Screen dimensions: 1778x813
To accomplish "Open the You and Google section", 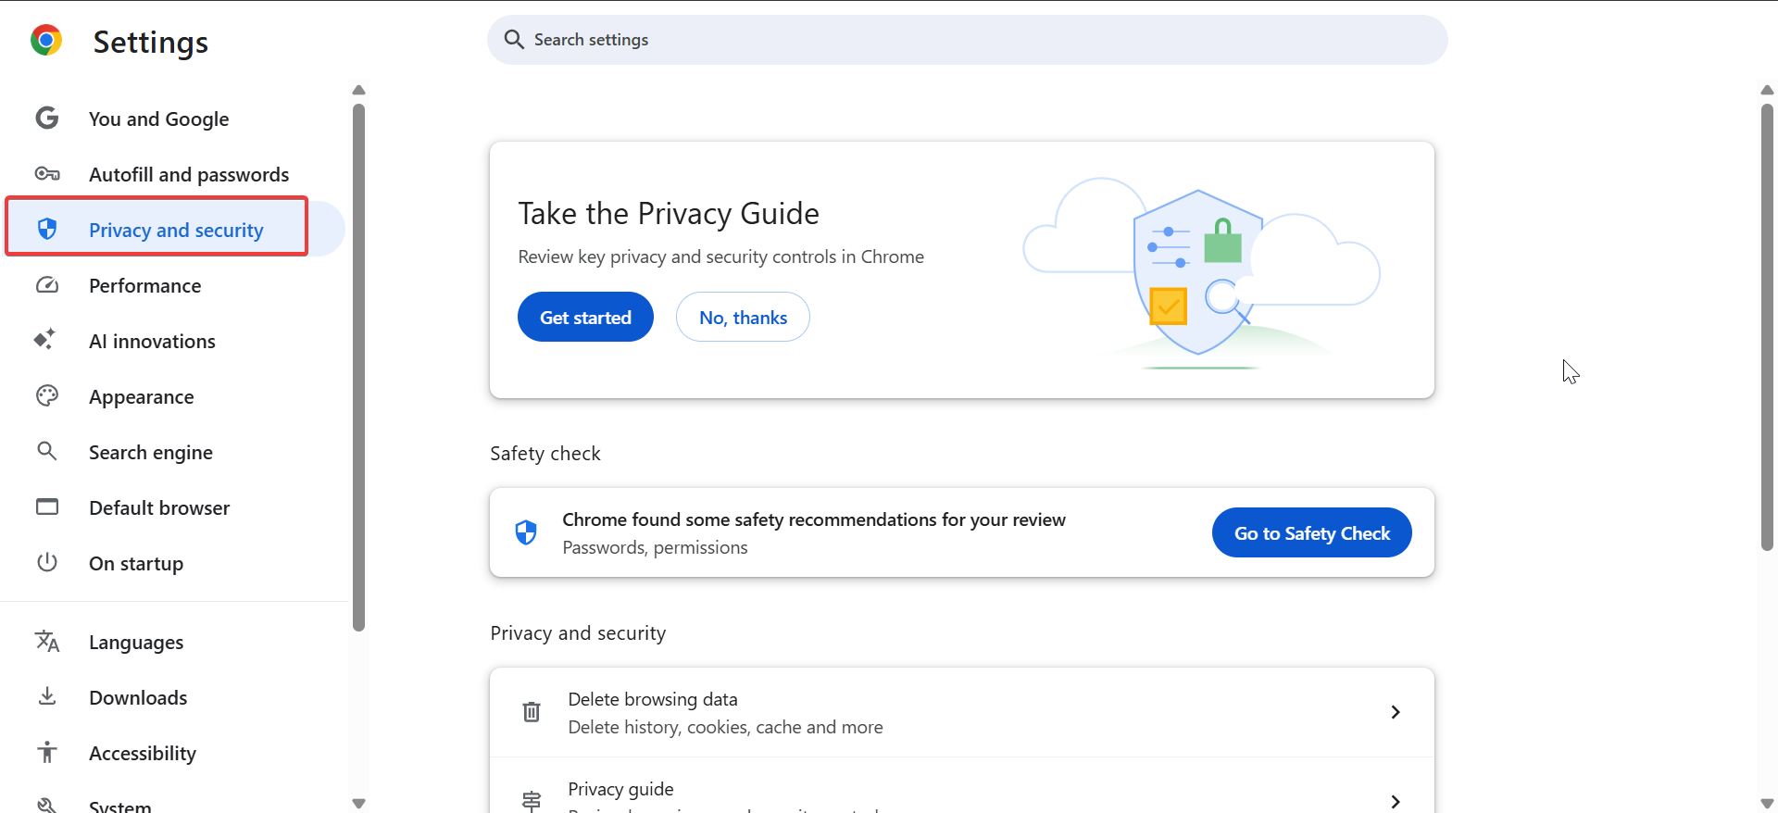I will coord(158,119).
